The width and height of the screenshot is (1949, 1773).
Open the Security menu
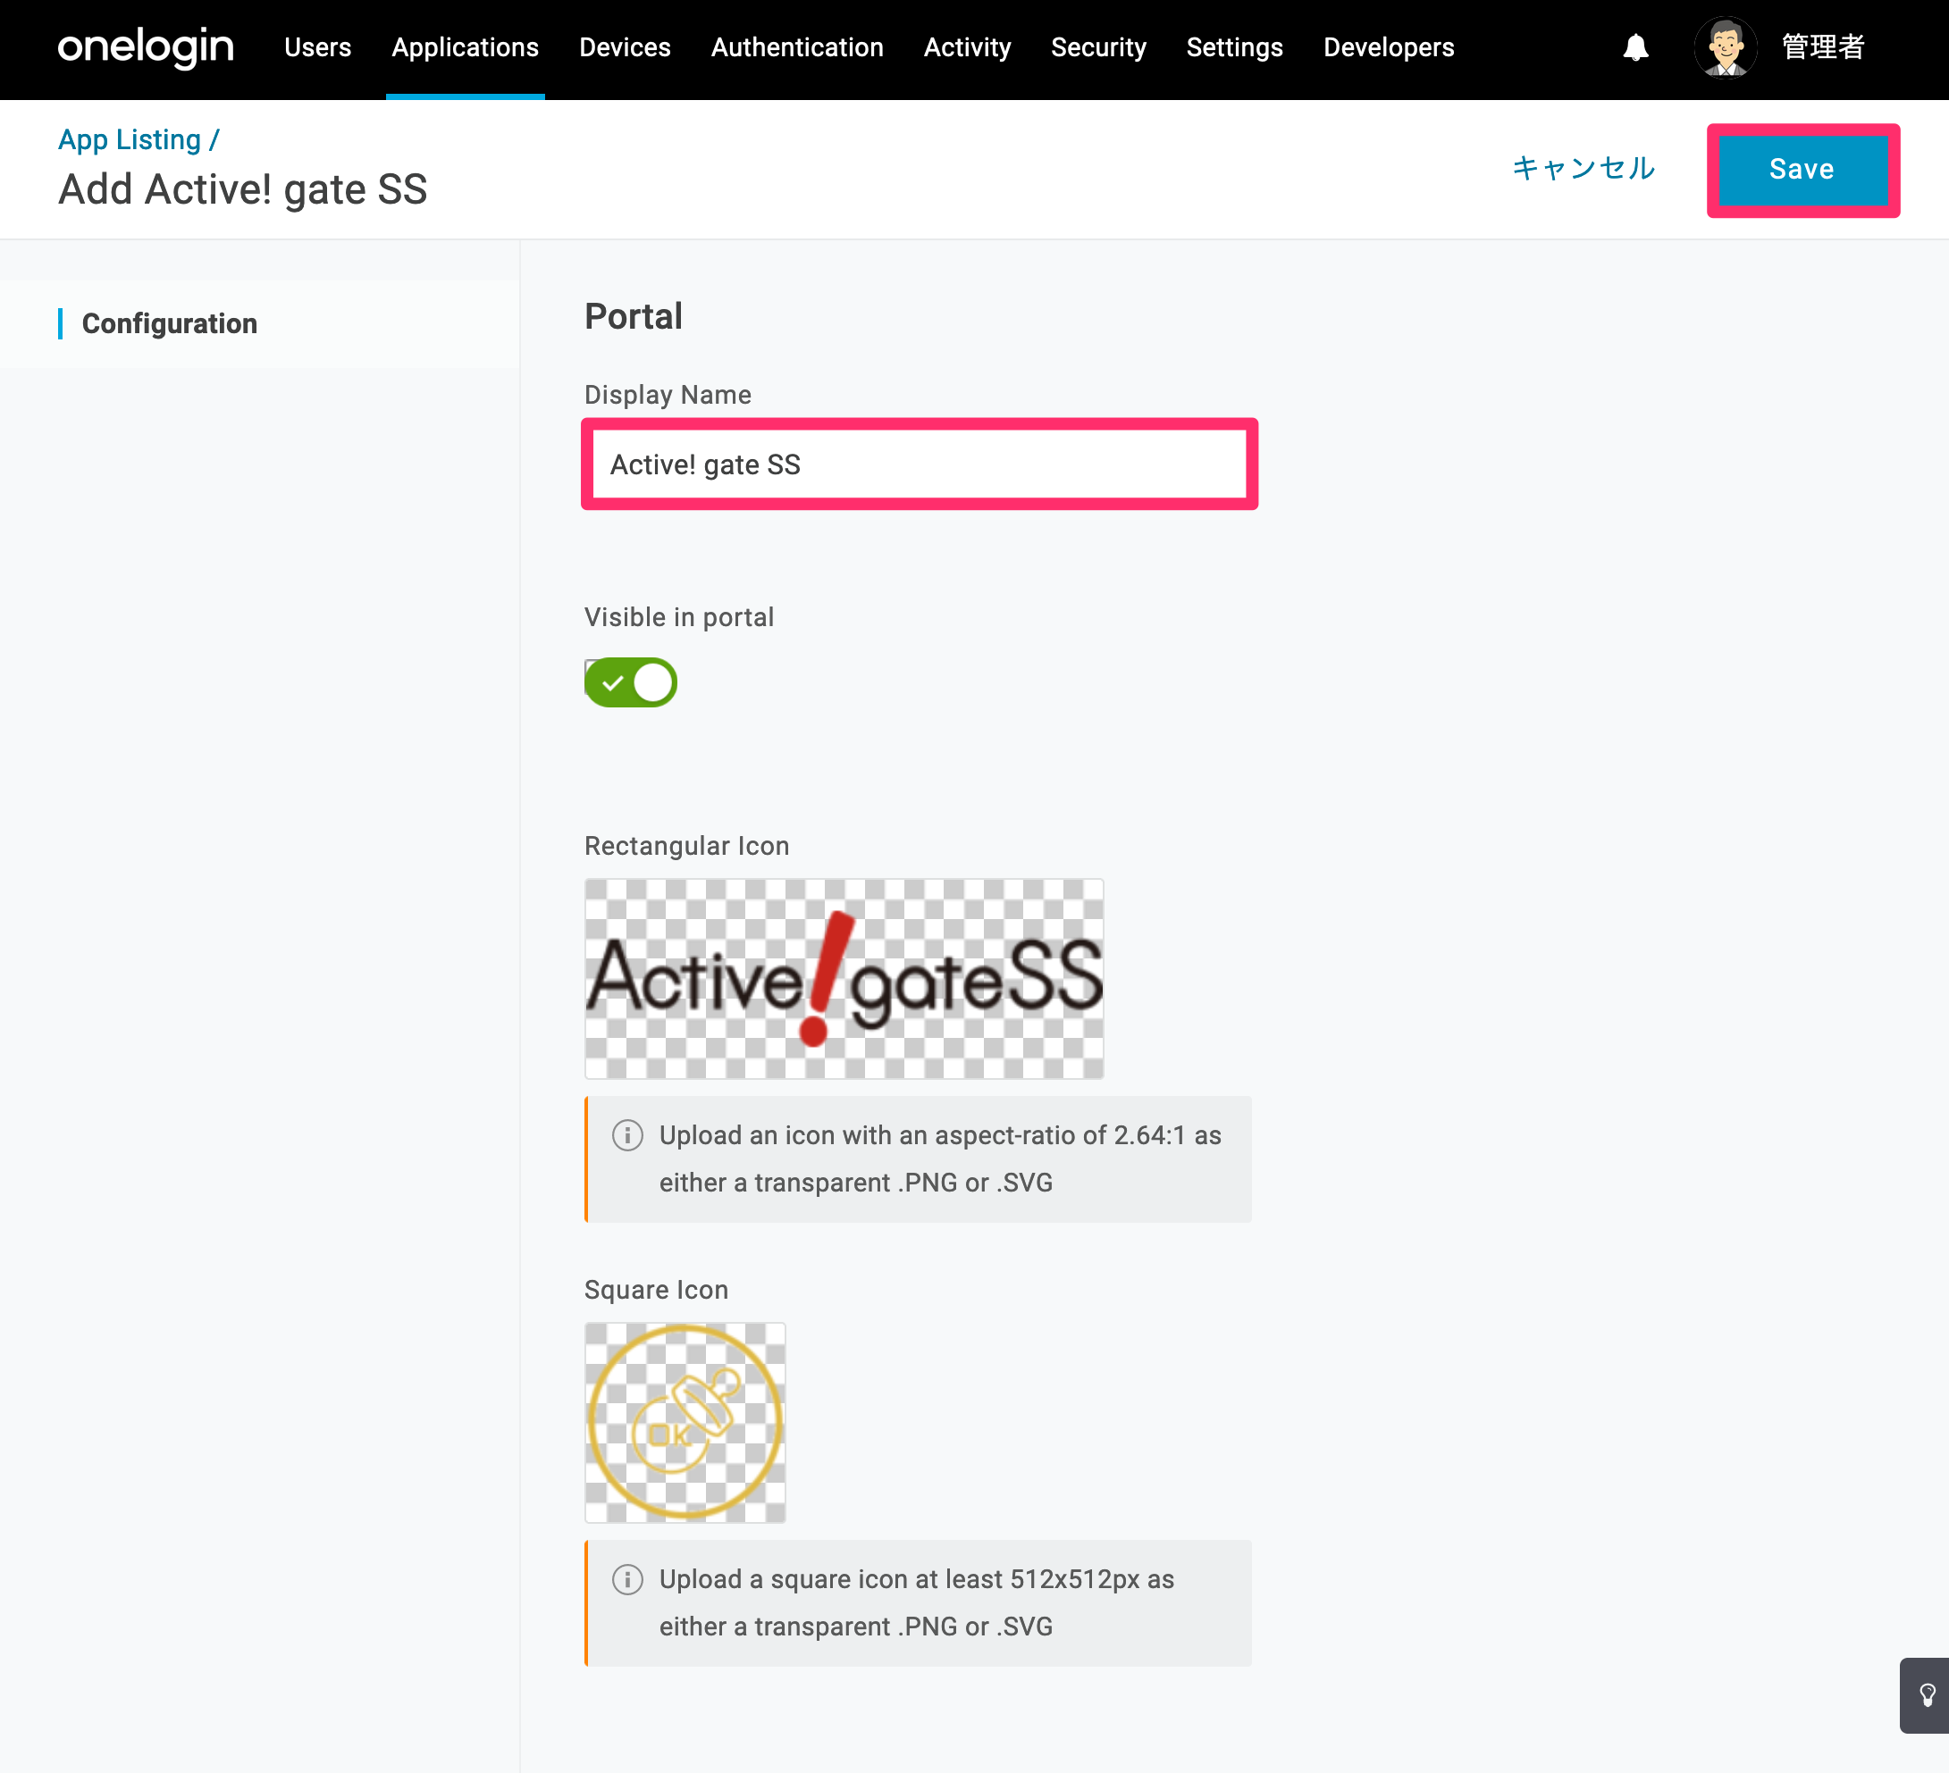[1098, 47]
